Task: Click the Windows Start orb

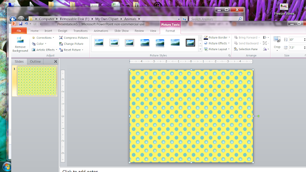Action: pos(7,167)
